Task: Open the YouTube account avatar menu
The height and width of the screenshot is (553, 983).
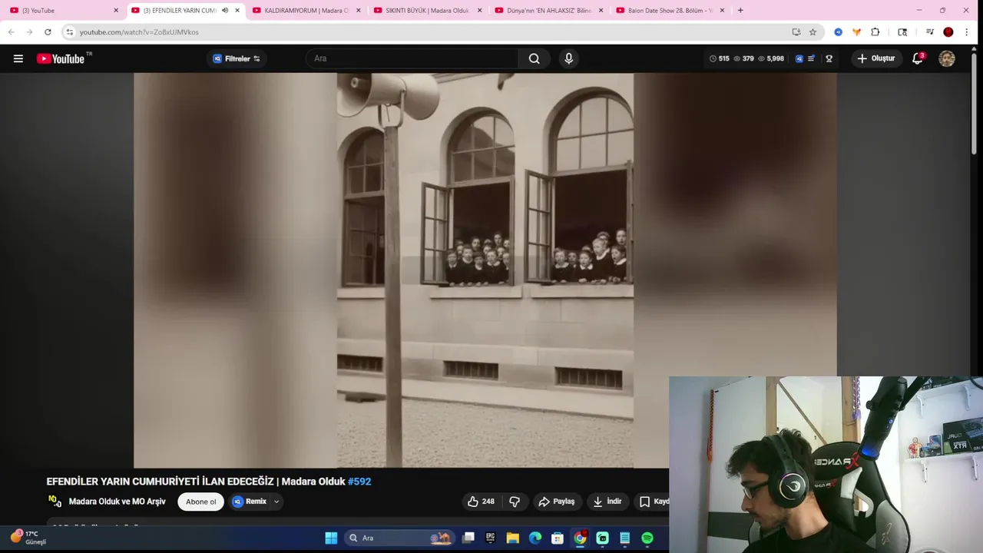Action: click(x=947, y=58)
